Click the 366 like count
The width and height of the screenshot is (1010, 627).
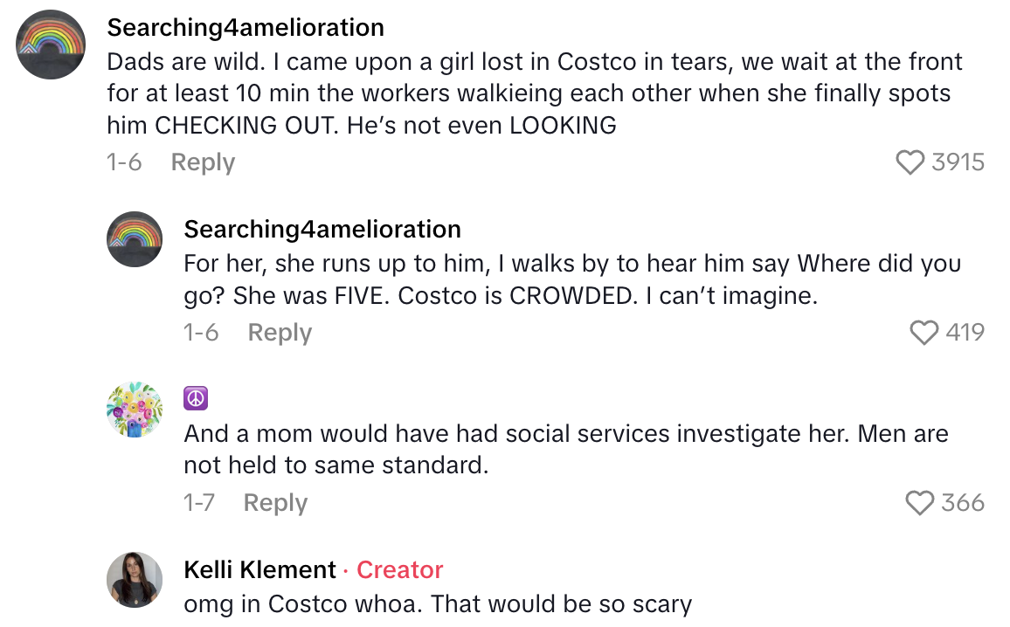tap(963, 503)
